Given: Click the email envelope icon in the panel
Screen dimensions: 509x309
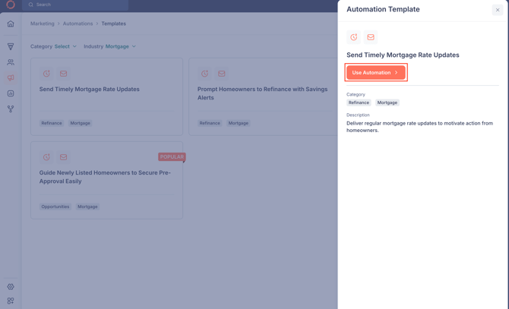Looking at the screenshot, I should tap(371, 37).
